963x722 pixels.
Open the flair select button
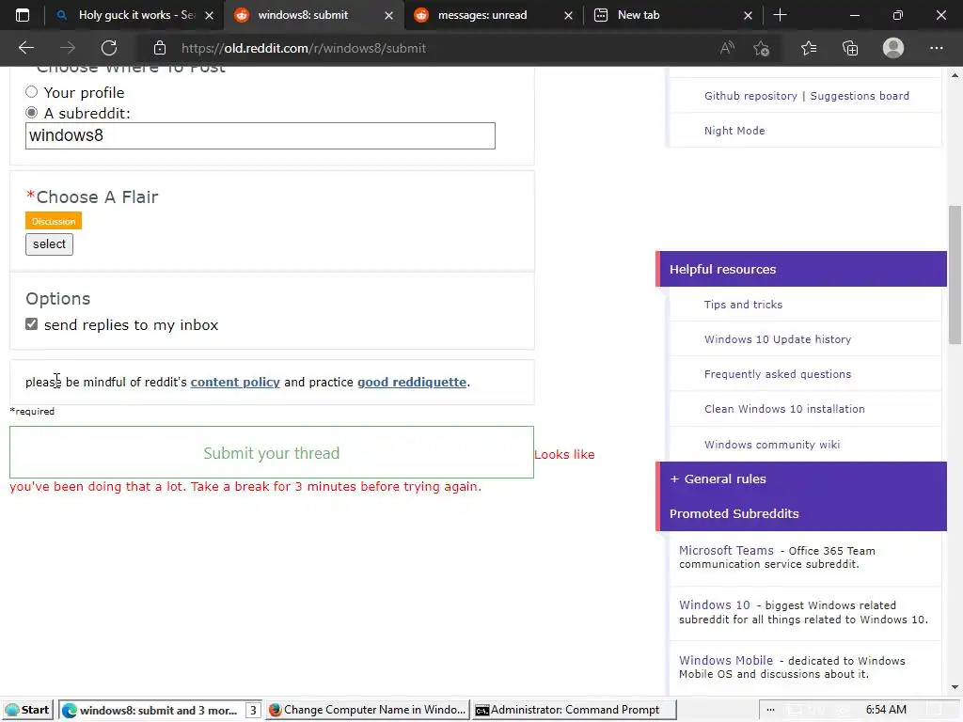[49, 244]
